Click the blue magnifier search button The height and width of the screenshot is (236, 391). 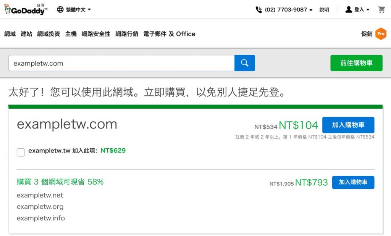pyautogui.click(x=245, y=63)
